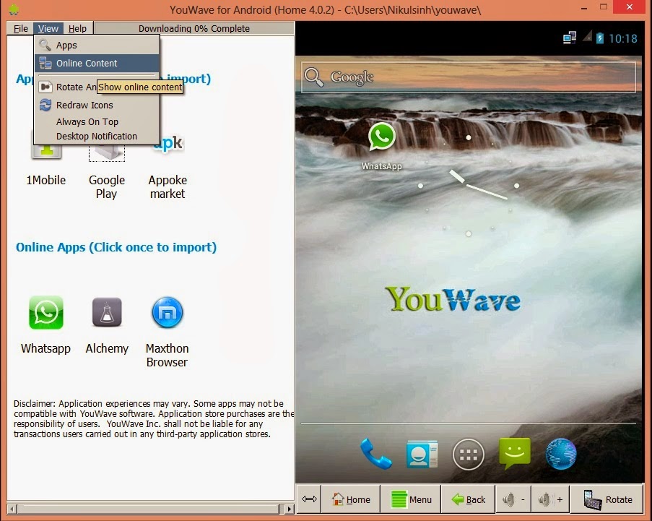Screen dimensions: 652x521
Task: Click the horizontal scrollbar thumb
Action: pyautogui.click(x=149, y=509)
